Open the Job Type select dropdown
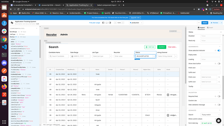The height and width of the screenshot is (126, 224). tap(102, 56)
